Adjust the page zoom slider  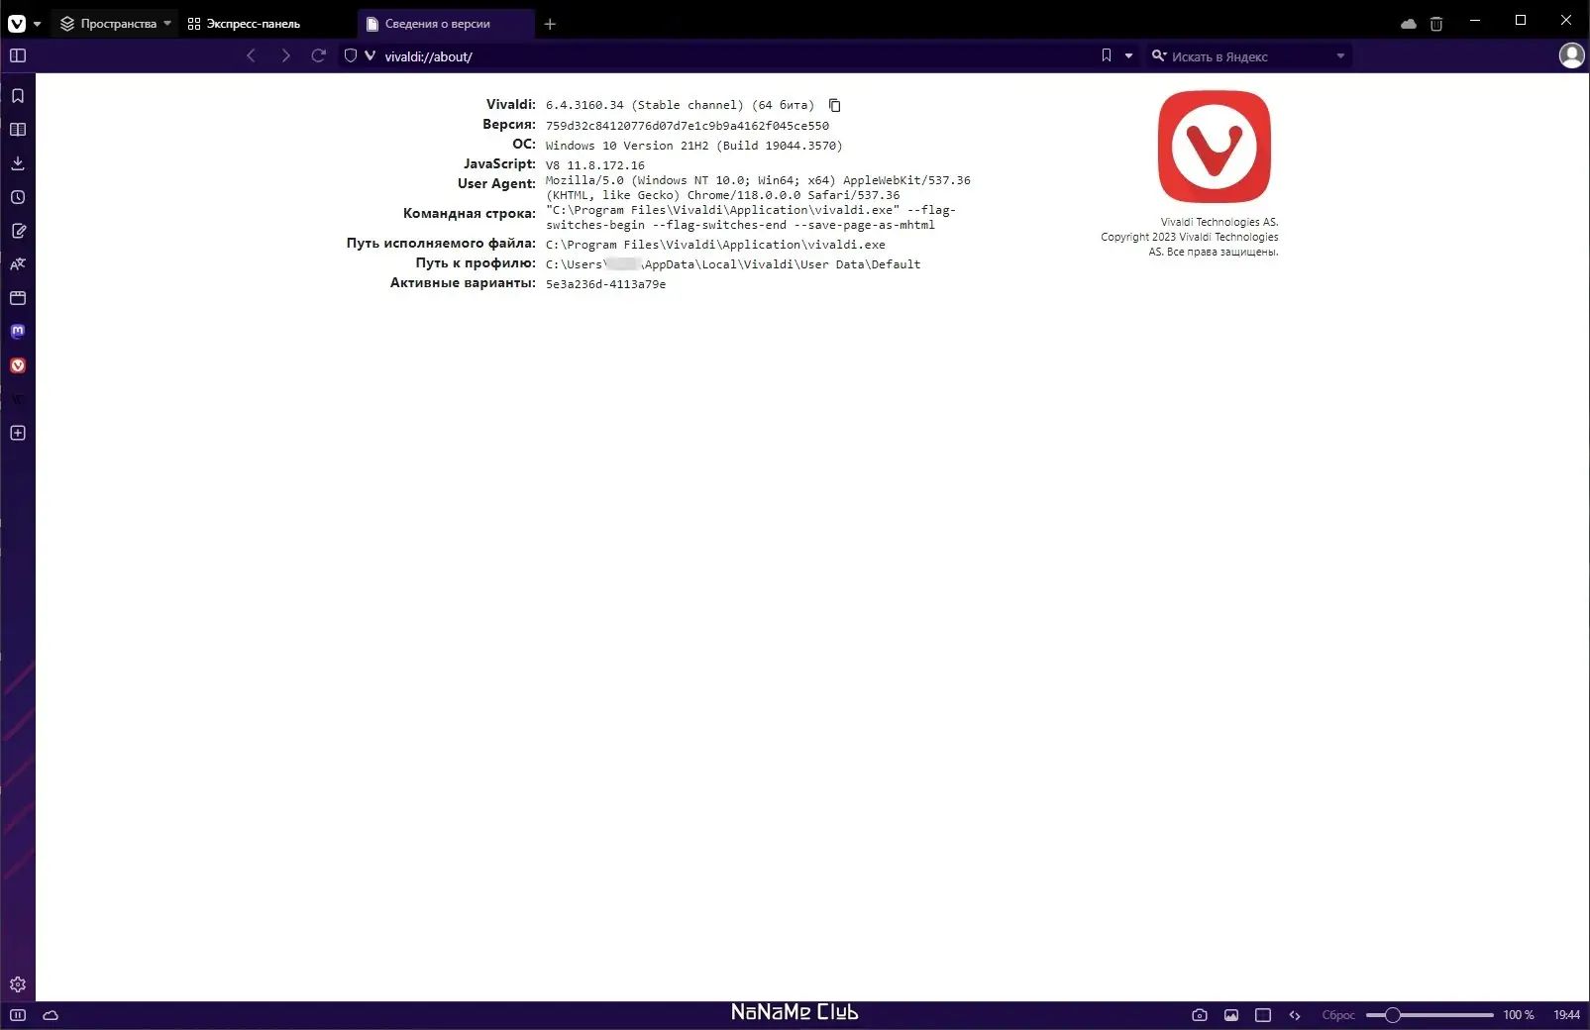point(1430,1015)
